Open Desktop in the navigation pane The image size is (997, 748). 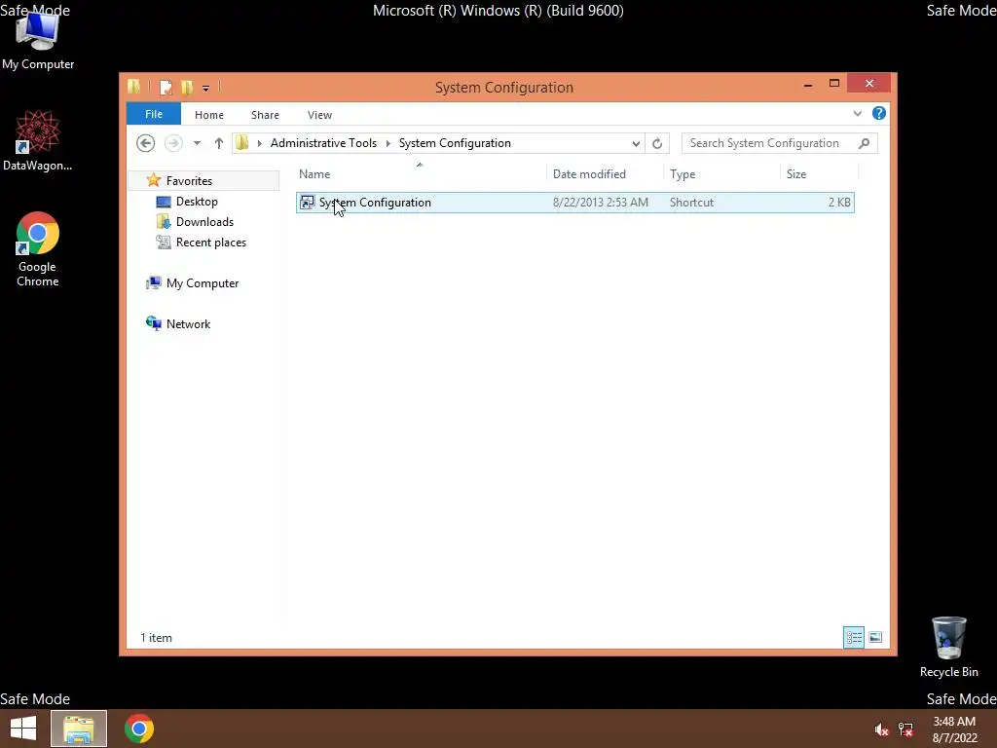click(x=197, y=202)
